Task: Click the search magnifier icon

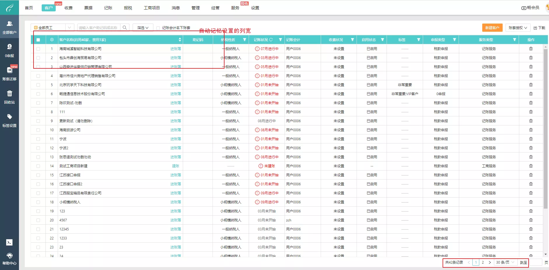Action: point(124,28)
